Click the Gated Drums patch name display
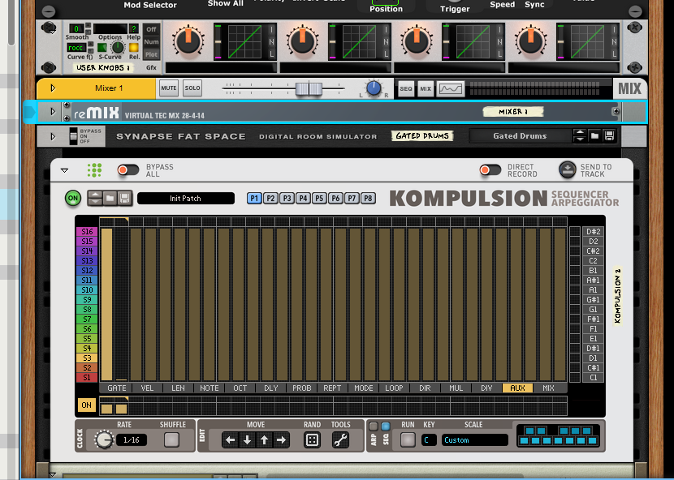This screenshot has height=480, width=674. 520,136
